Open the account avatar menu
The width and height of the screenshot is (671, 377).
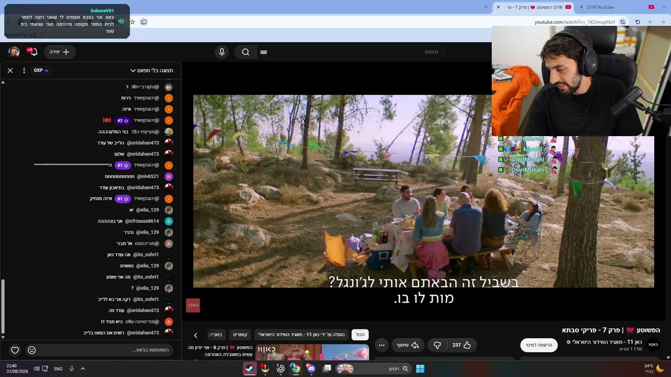pyautogui.click(x=14, y=51)
